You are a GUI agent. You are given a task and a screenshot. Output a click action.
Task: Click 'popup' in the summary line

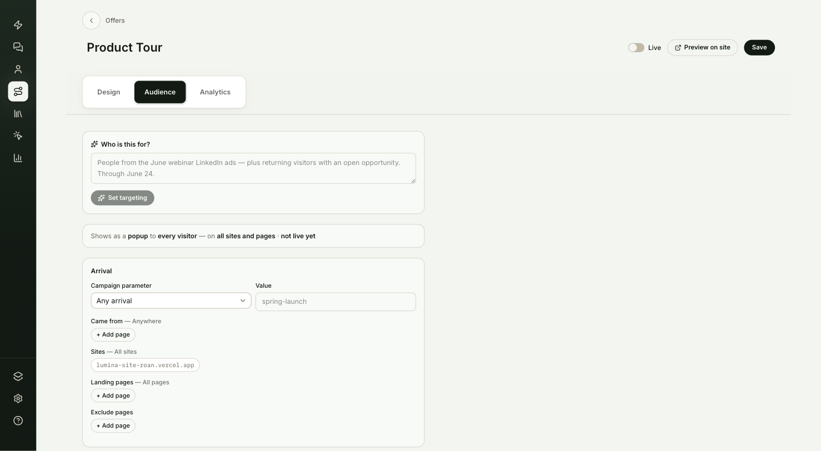point(138,236)
